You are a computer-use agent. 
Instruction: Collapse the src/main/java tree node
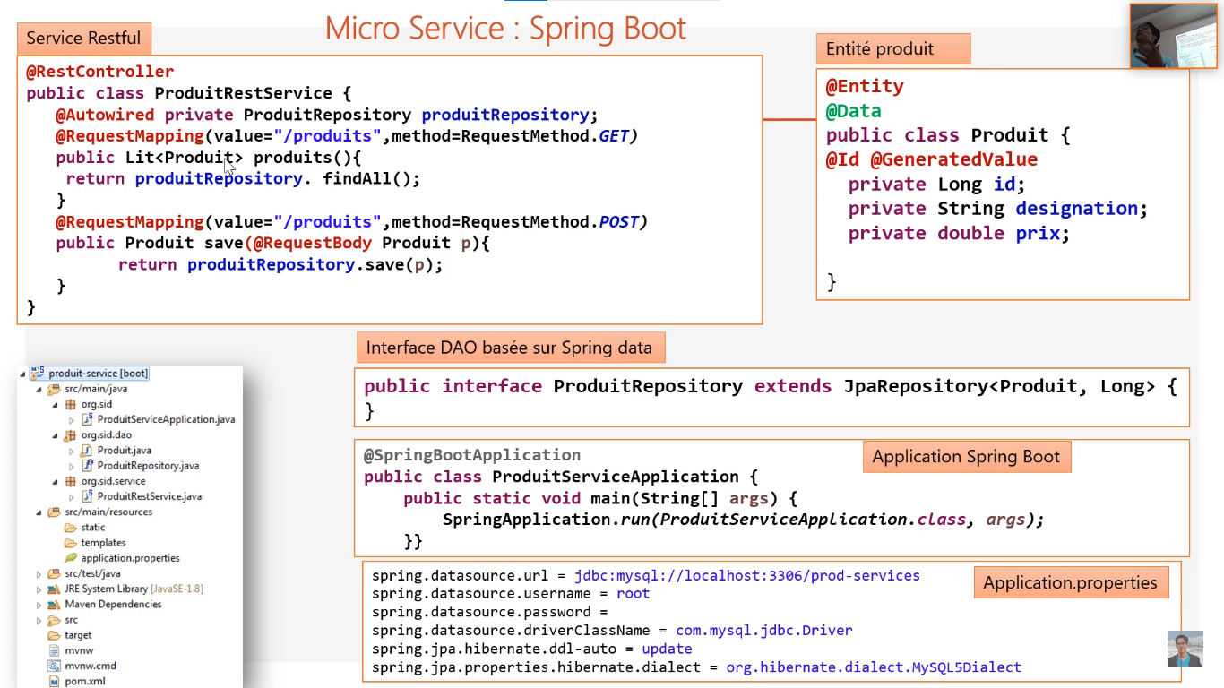pos(39,389)
